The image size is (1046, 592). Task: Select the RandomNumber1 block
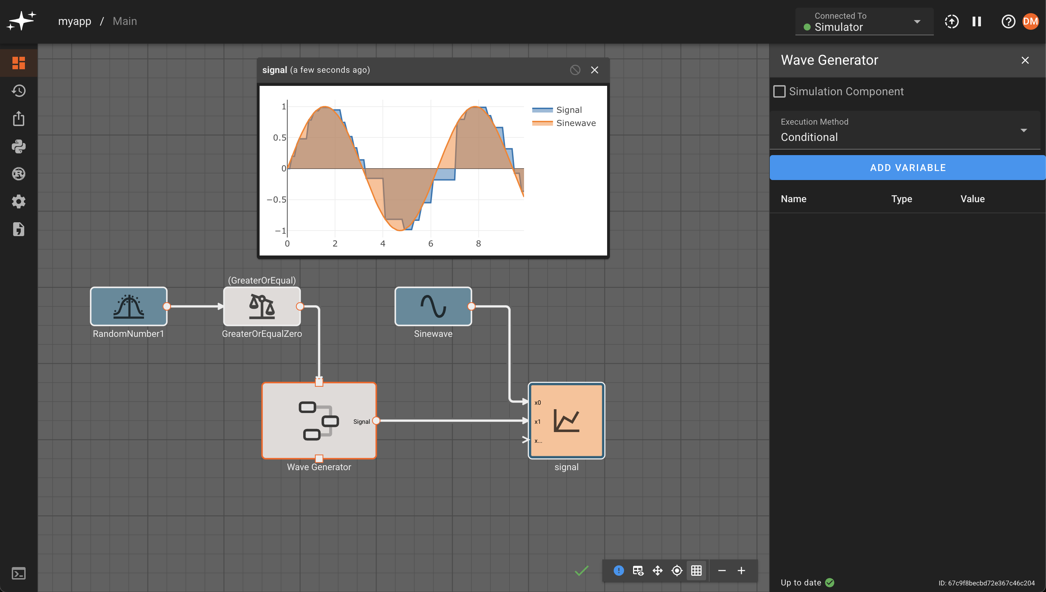[x=128, y=306]
